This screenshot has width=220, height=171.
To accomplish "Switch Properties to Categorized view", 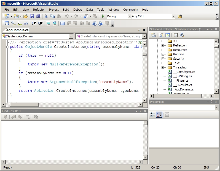I will click(153, 115).
